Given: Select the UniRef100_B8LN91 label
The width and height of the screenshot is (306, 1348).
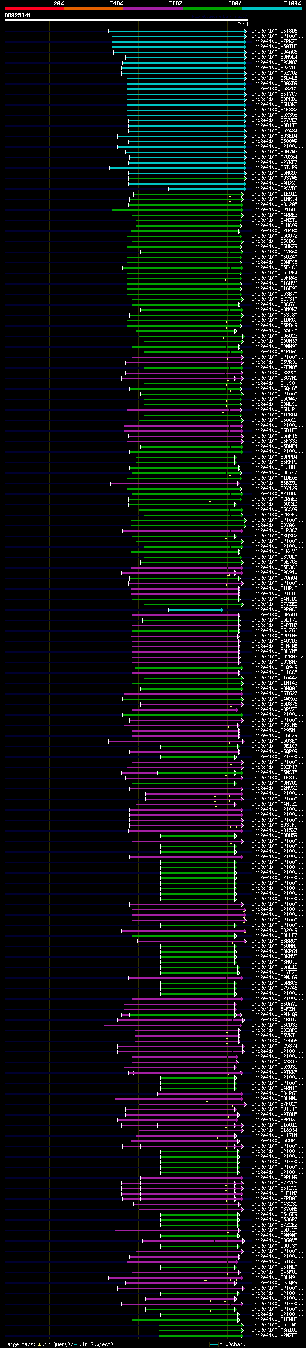Looking at the screenshot, I should coord(274,1277).
